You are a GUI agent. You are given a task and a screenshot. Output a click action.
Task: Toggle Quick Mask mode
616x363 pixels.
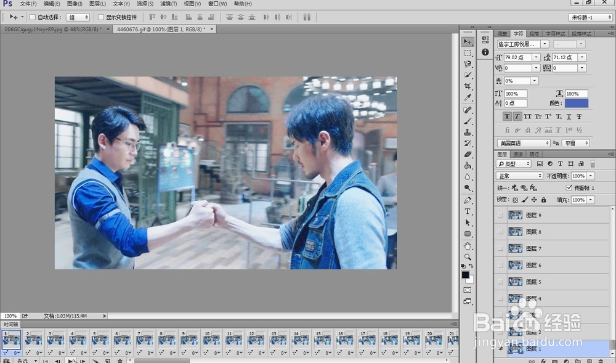click(x=467, y=290)
